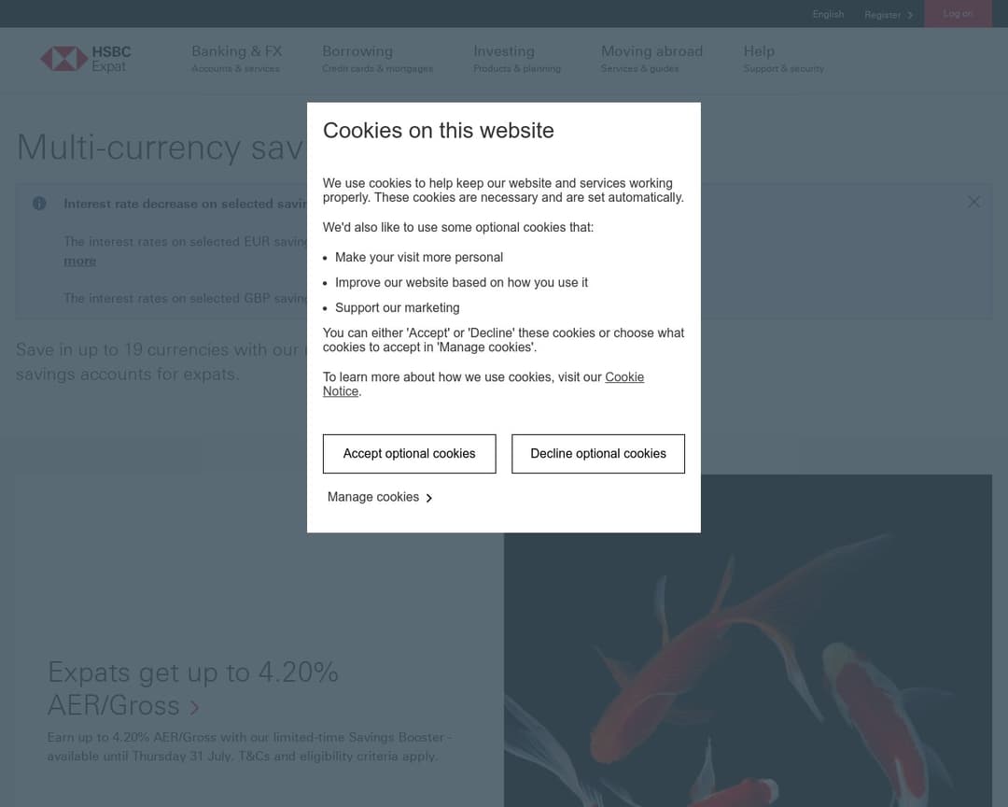Viewport: 1008px width, 807px height.
Task: Dismiss the interest rate notice banner
Action: click(973, 202)
